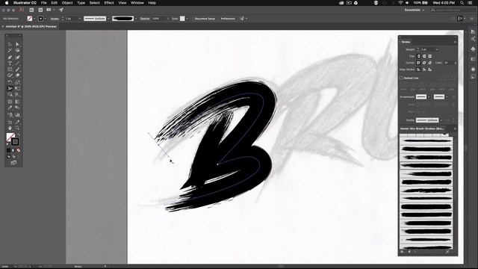Screen dimensions: 478x269
Task: Click the Stroke color swatch in toolbox
Action: (x=15, y=141)
